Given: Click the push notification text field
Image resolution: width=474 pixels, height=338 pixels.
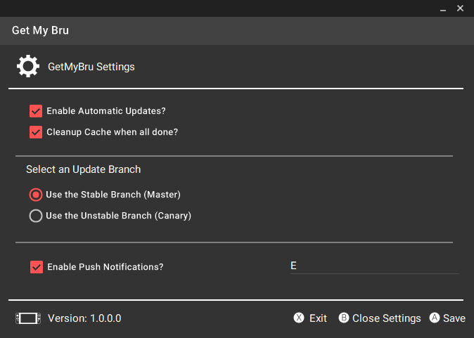Looking at the screenshot, I should coord(375,266).
